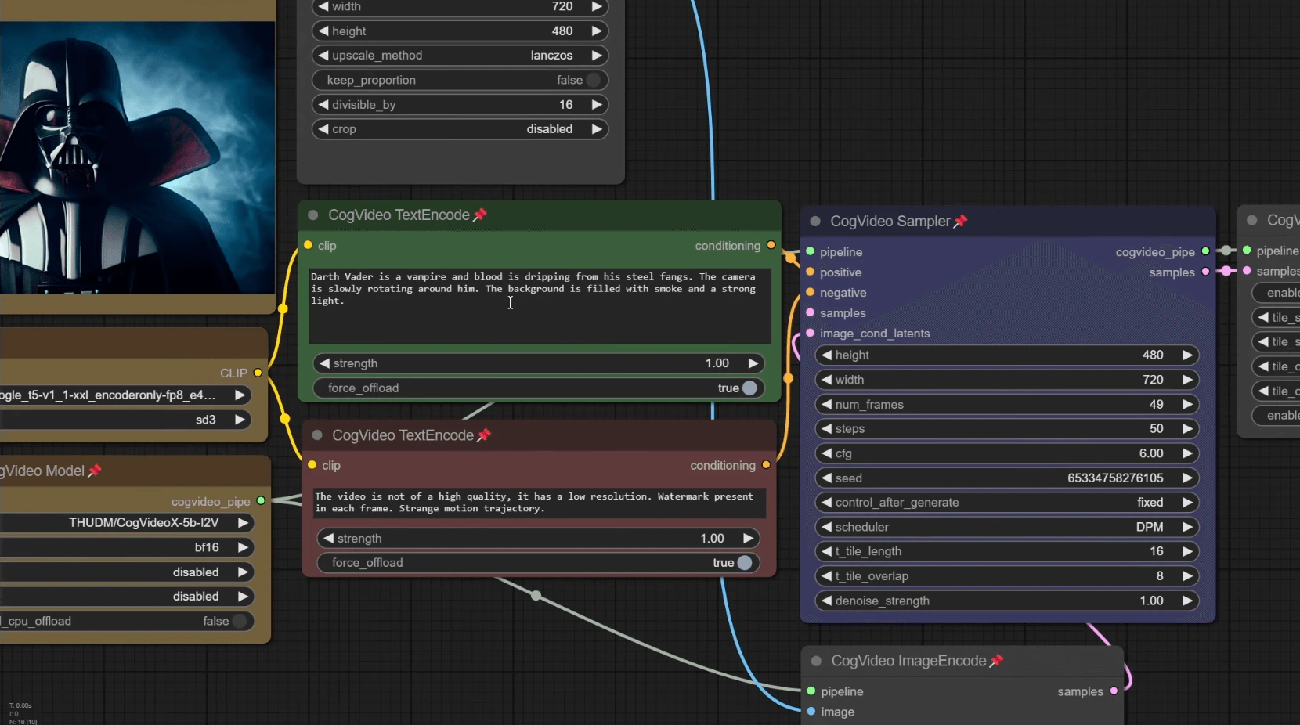Click the denoise_strength slider field
This screenshot has height=725, width=1300.
(x=1007, y=601)
